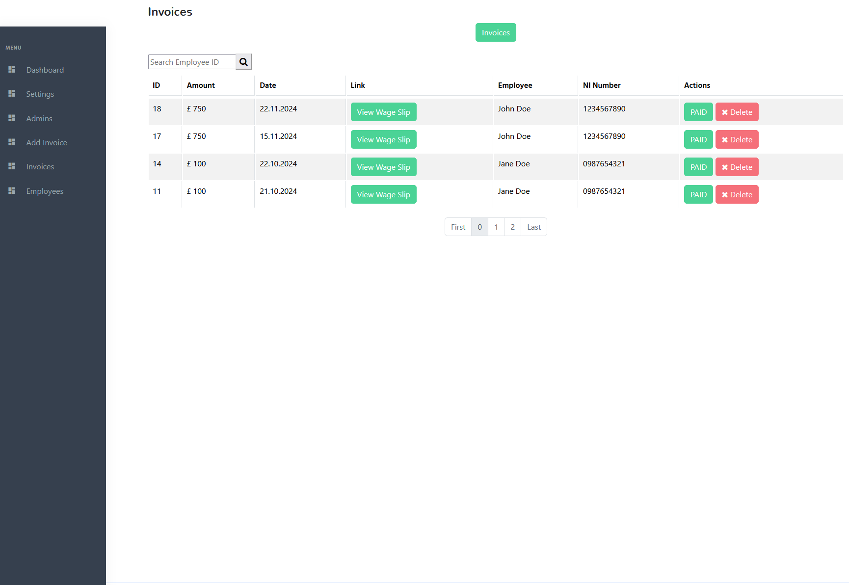Delete invoice 18 using its Delete button
This screenshot has width=849, height=585.
pos(737,112)
